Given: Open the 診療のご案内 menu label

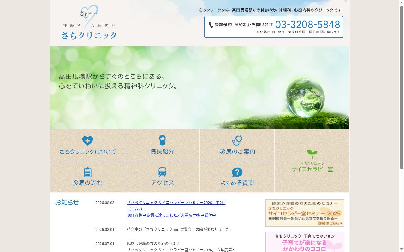Looking at the screenshot, I should pos(237,152).
